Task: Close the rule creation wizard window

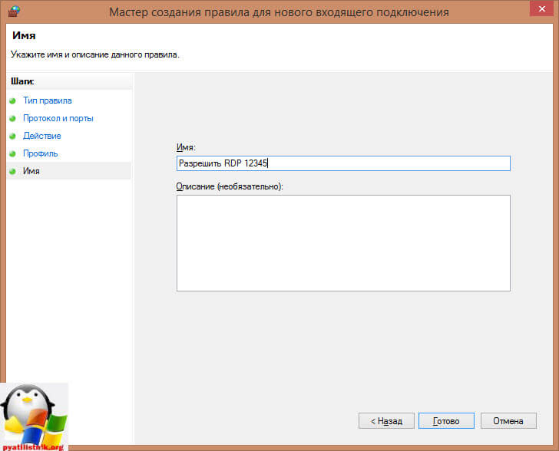Action: (539, 11)
